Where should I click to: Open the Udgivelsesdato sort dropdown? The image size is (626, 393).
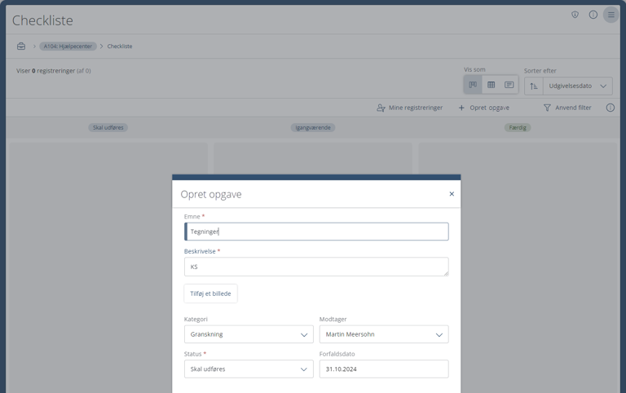[x=577, y=86]
